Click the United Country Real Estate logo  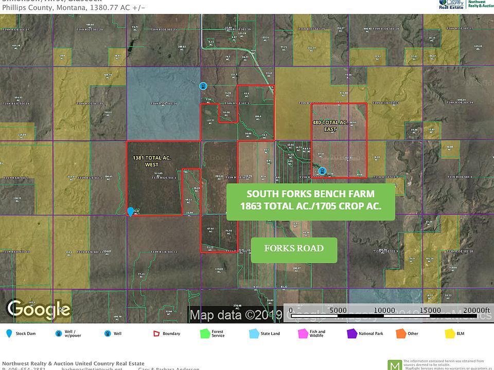[452, 5]
